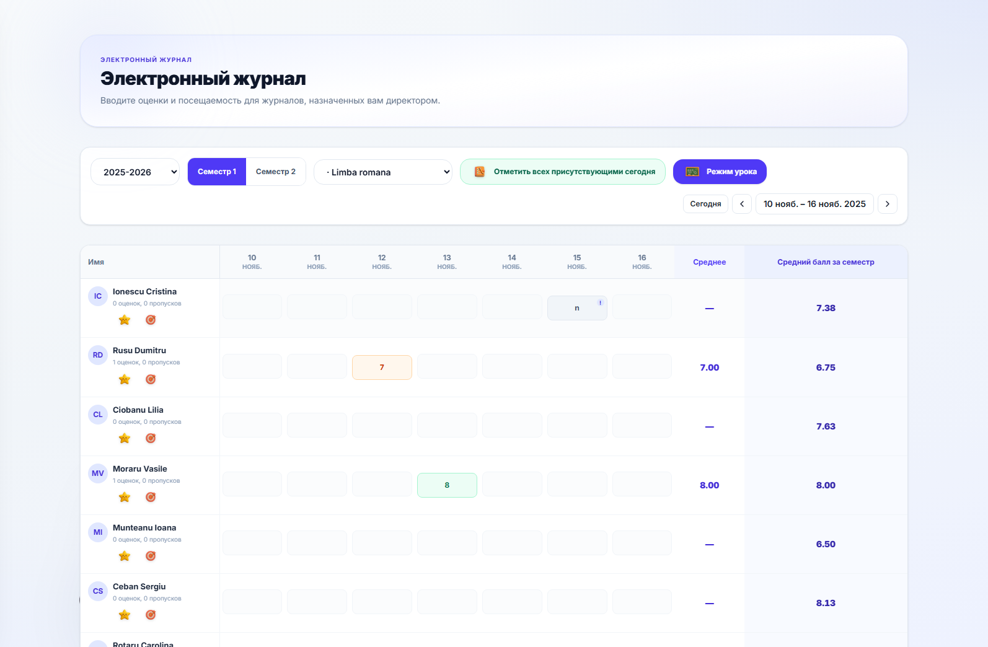The width and height of the screenshot is (988, 647).
Task: Click the 16 нояб. column header
Action: click(642, 262)
